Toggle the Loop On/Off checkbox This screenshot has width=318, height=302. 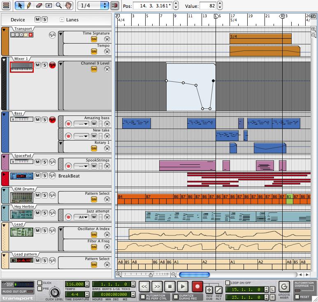click(x=228, y=283)
